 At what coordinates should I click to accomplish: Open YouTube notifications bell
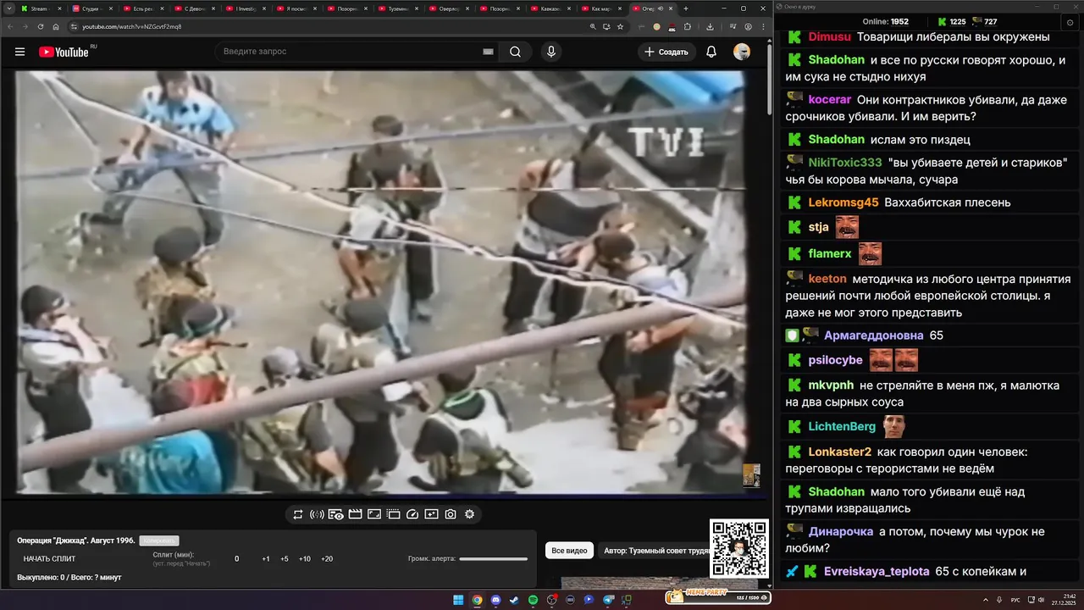tap(711, 52)
